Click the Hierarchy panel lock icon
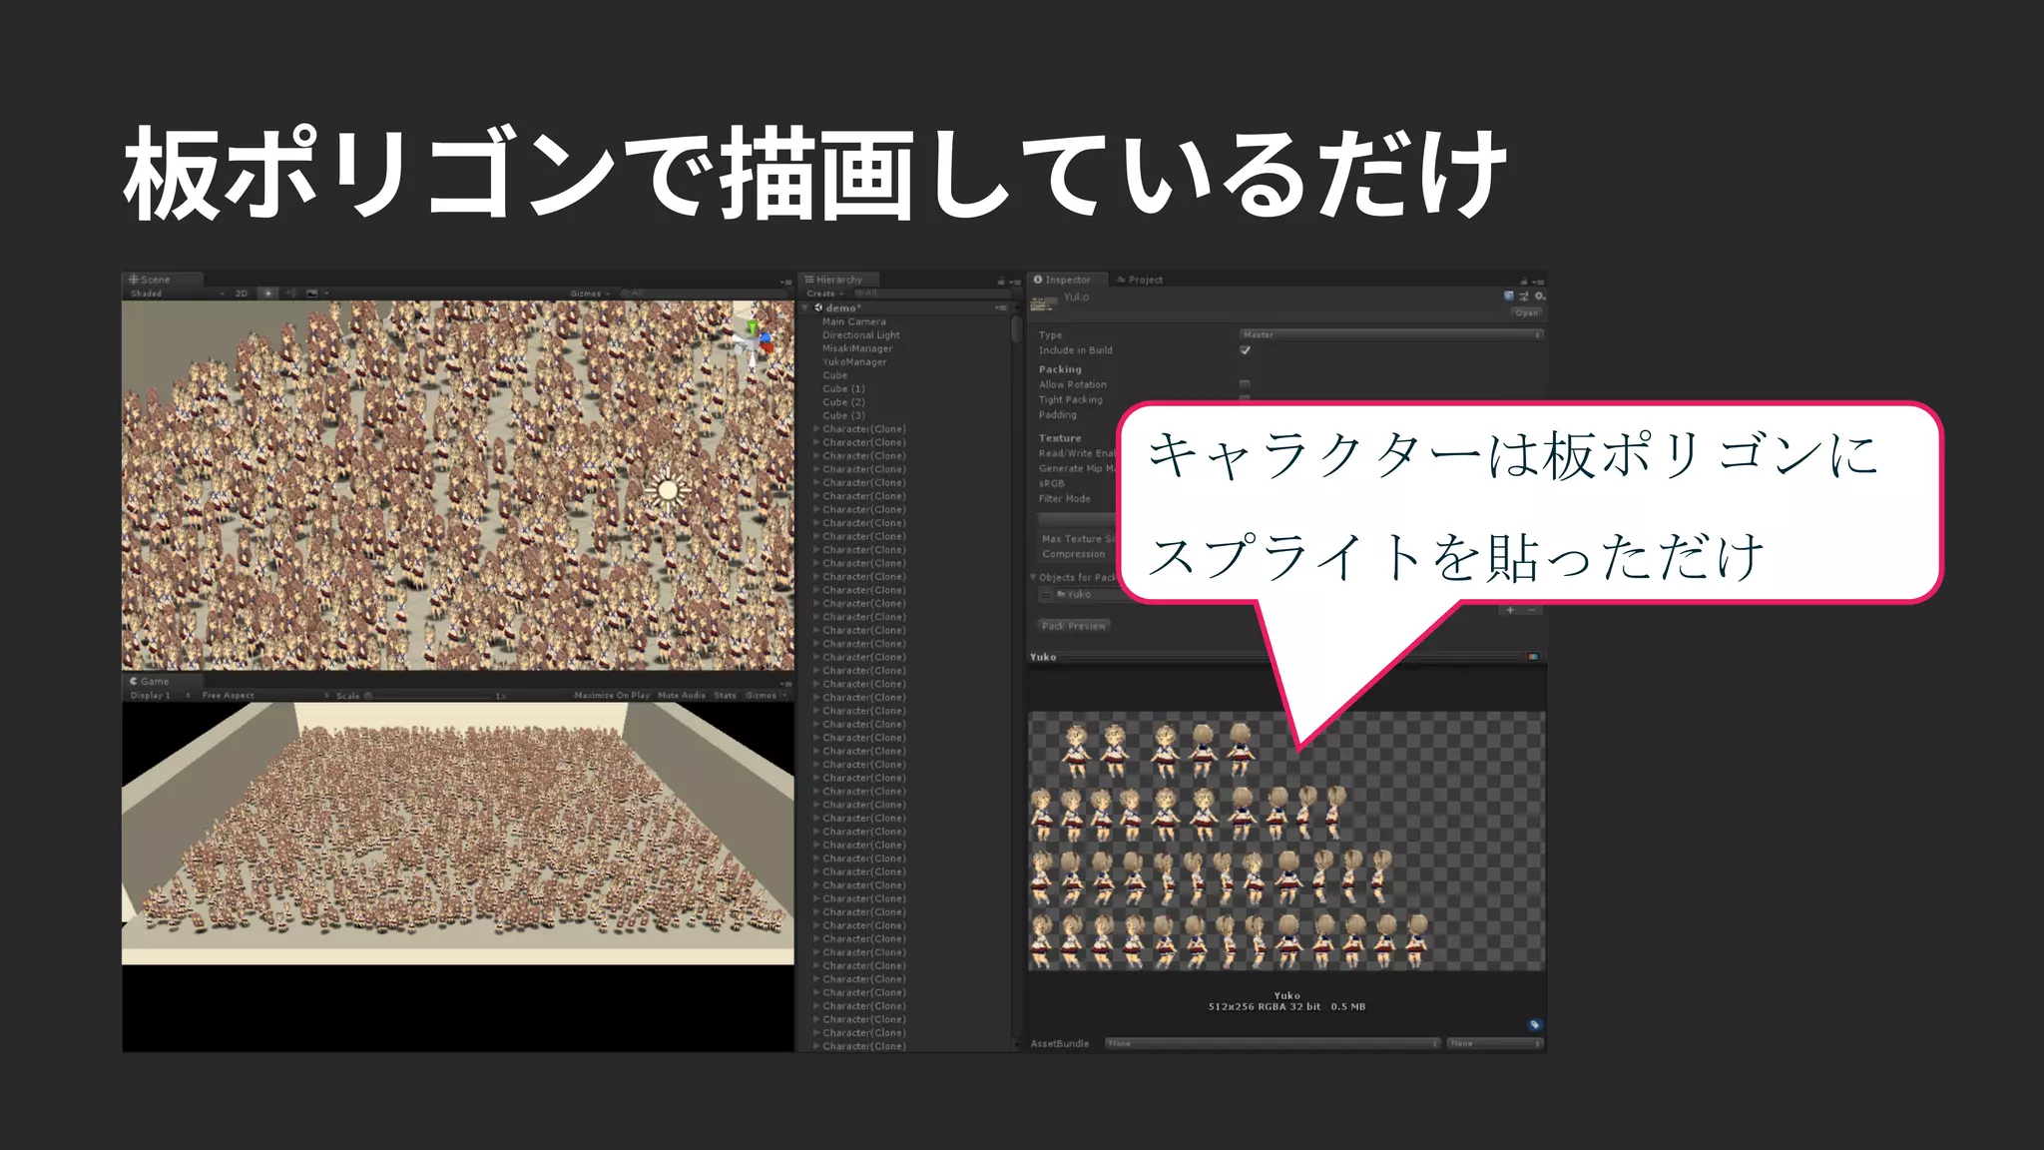 click(1001, 281)
